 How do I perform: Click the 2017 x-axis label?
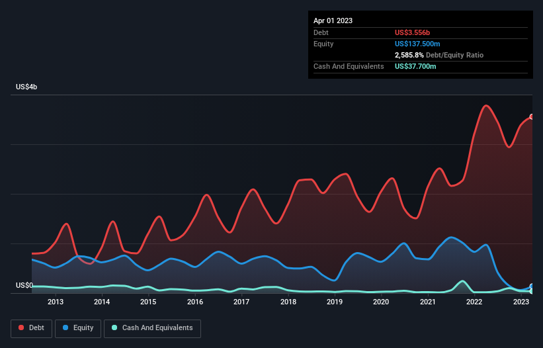[x=241, y=302]
